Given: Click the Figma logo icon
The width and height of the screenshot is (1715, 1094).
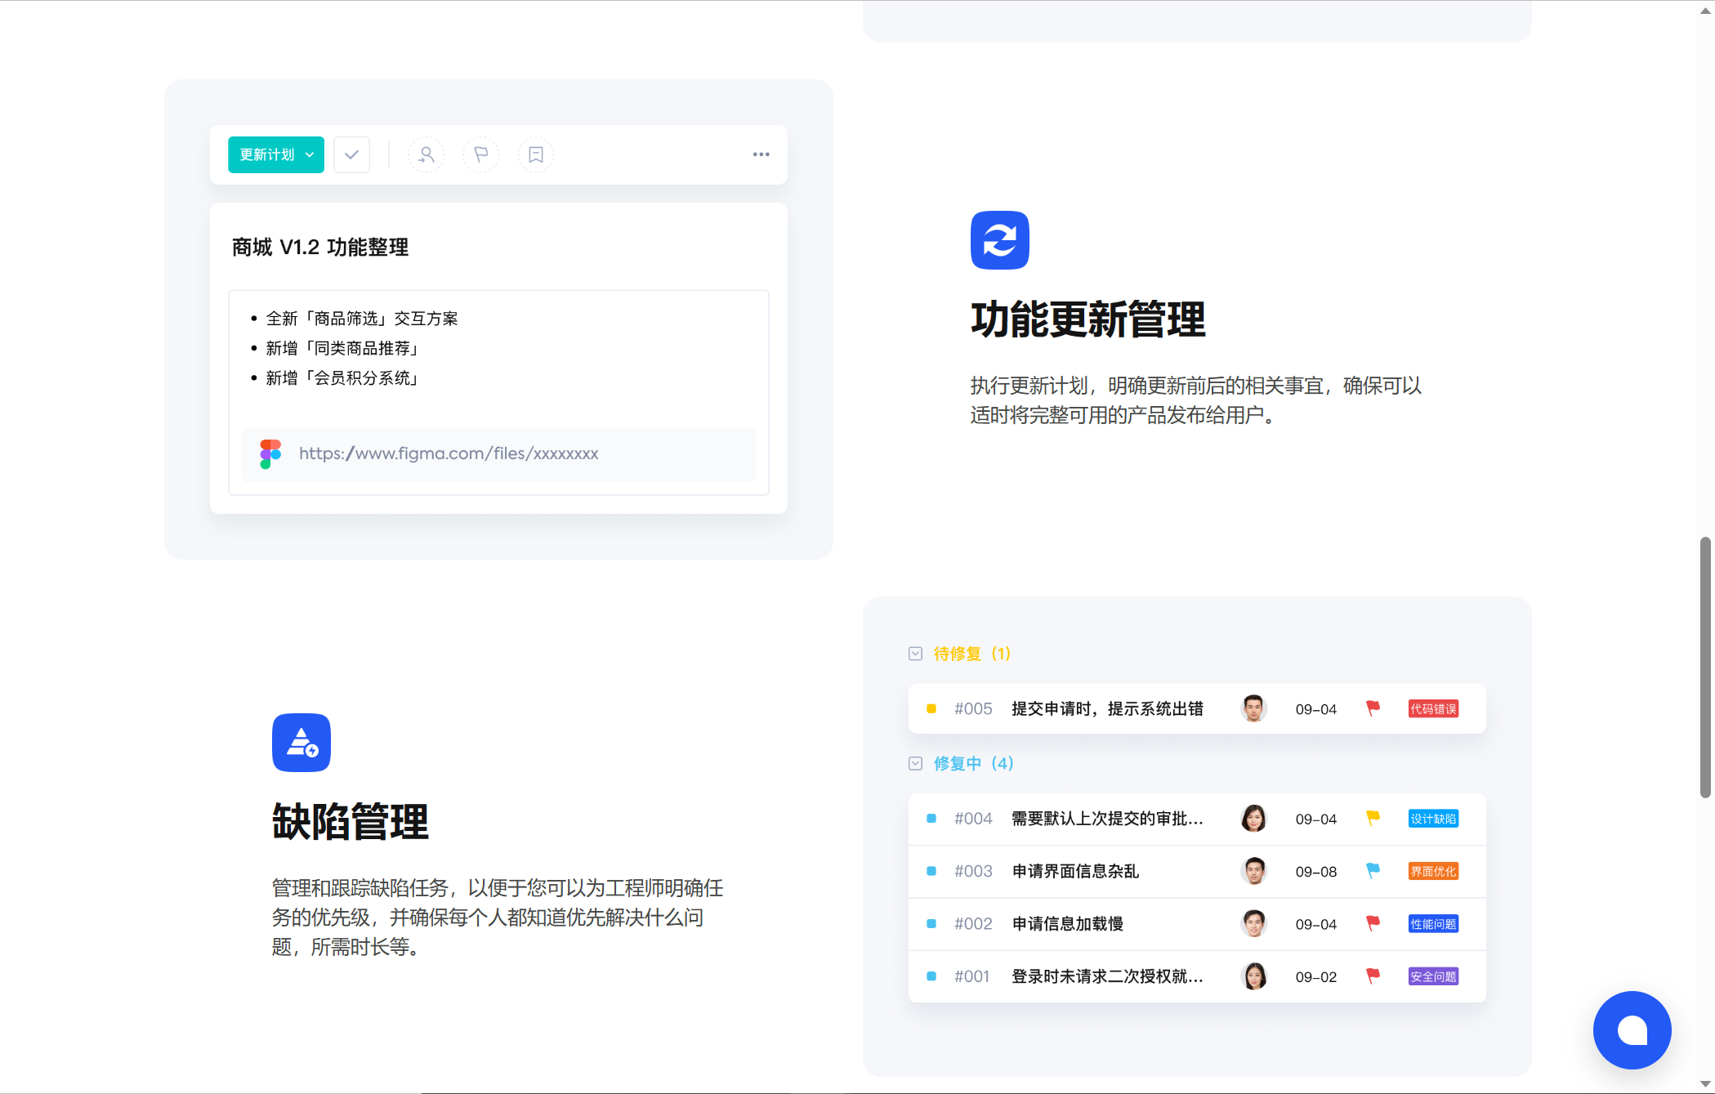Looking at the screenshot, I should coord(270,453).
